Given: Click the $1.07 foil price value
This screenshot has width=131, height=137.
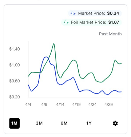Looking at the screenshot, I should [114, 22].
